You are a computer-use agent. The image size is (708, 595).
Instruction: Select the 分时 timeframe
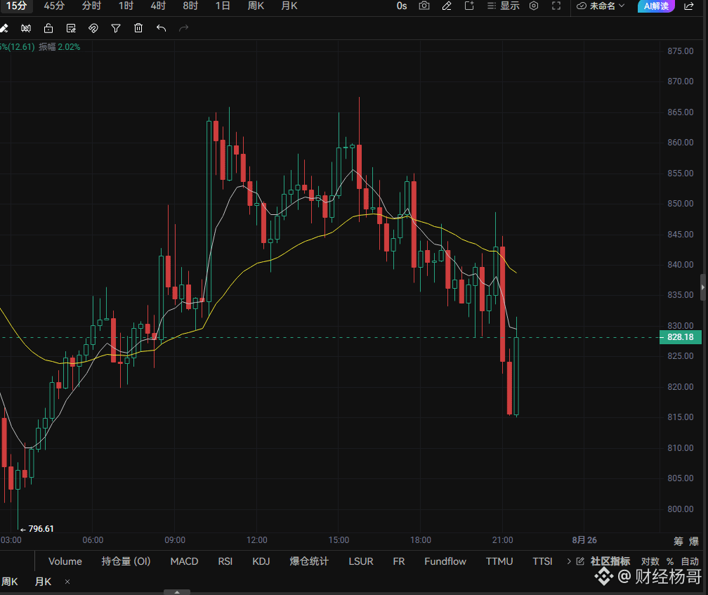click(x=91, y=6)
